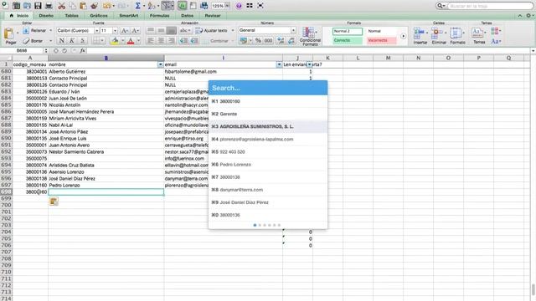536x301 pixels.
Task: Open the Condicional Formato menu
Action: tap(310, 36)
